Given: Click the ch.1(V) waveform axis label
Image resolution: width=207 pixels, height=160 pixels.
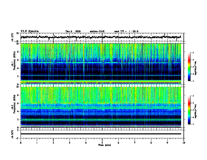Looking at the screenshot, I should pyautogui.click(x=13, y=37).
